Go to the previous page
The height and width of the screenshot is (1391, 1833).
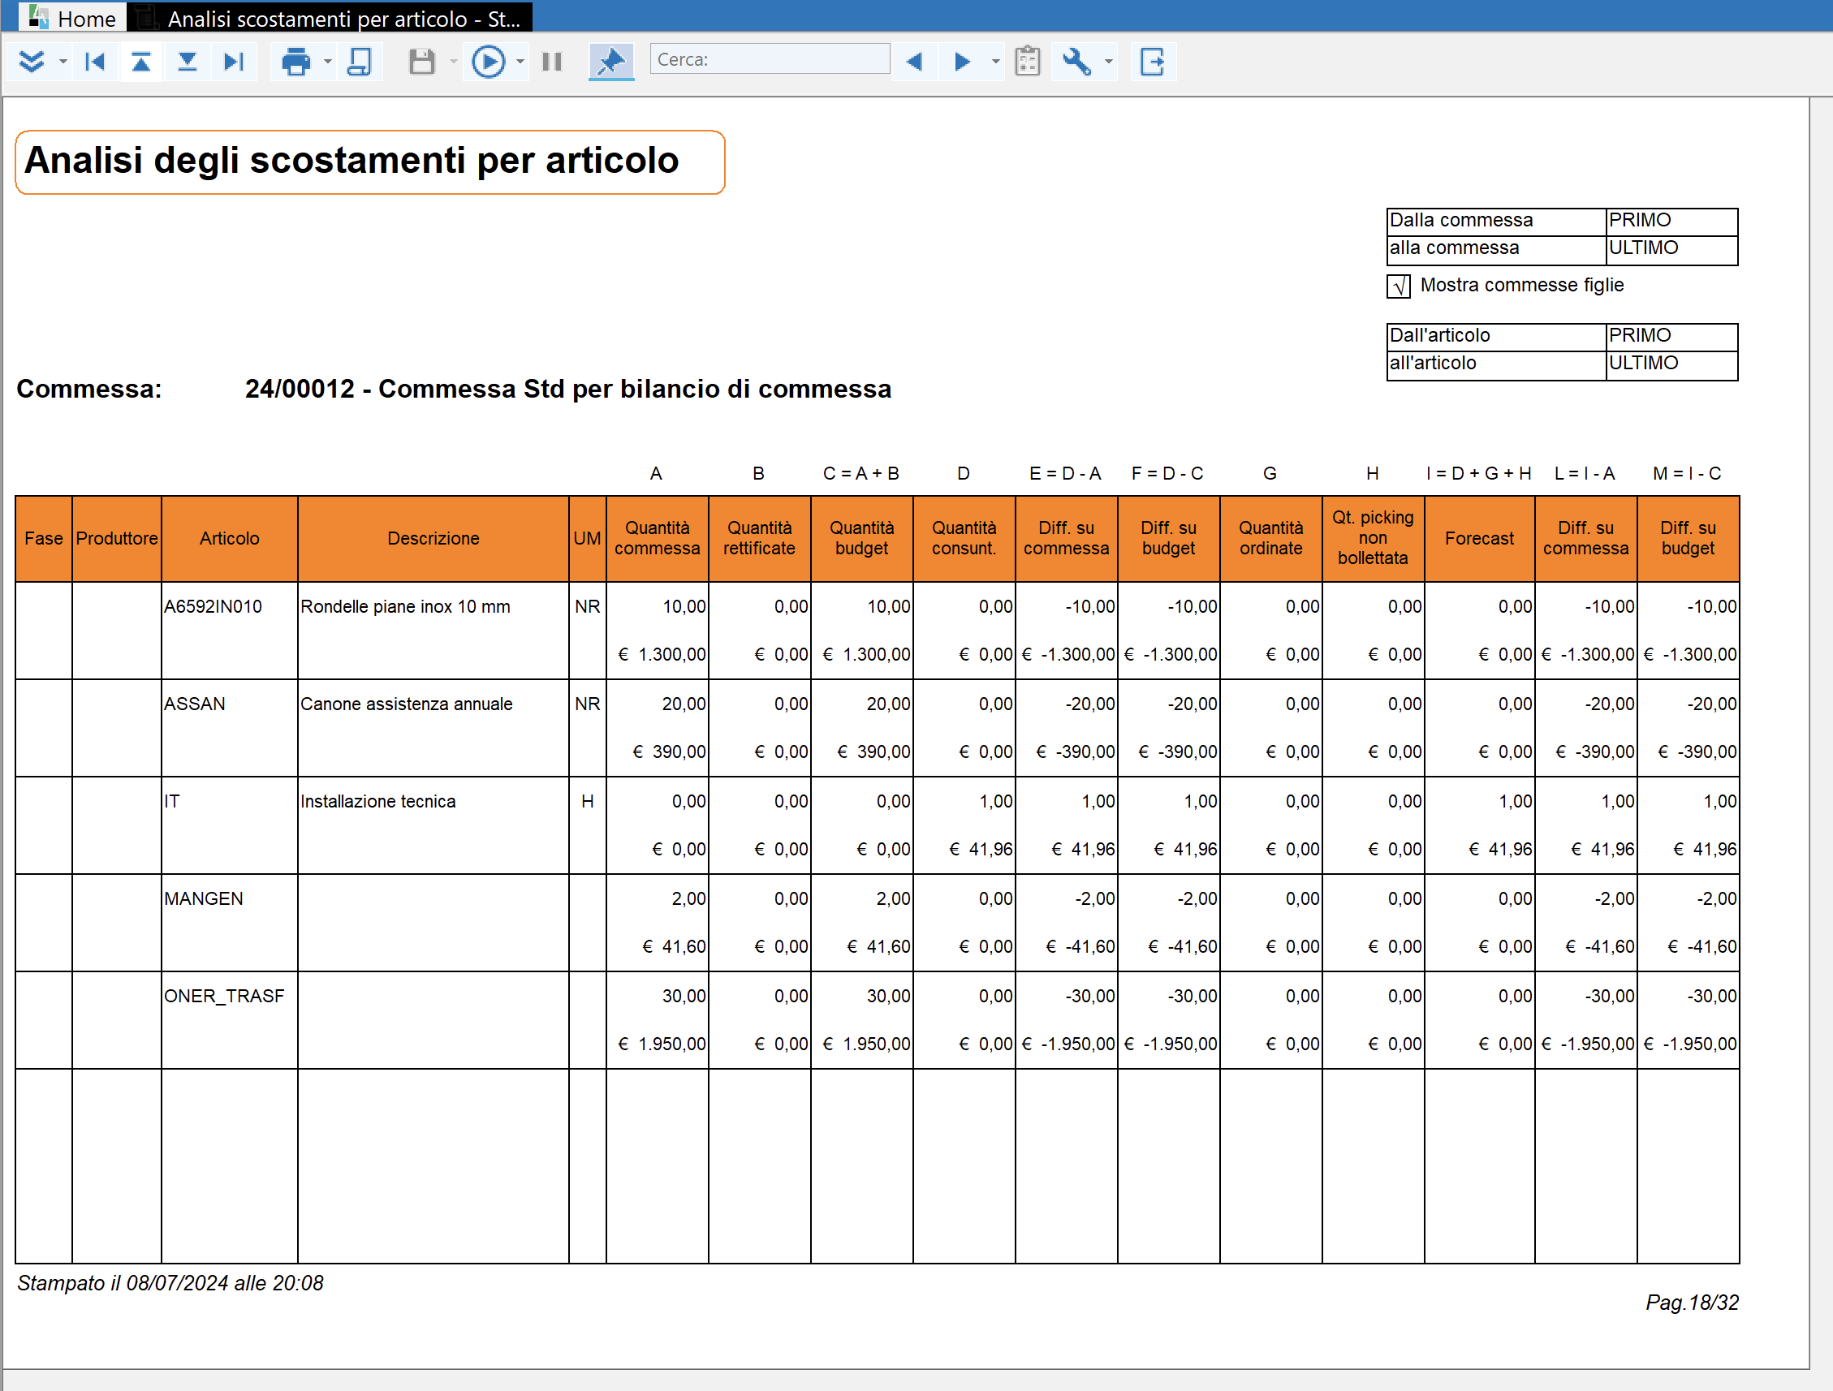[x=142, y=62]
